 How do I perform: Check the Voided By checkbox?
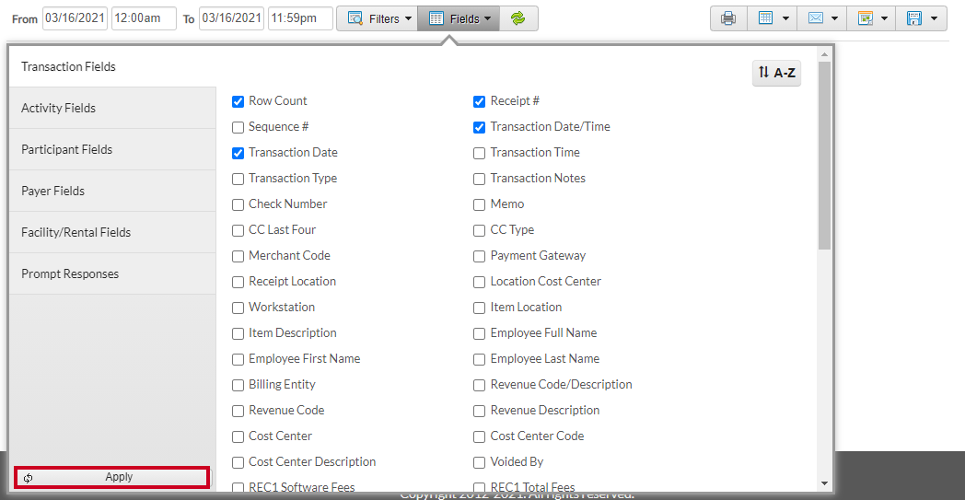point(480,462)
